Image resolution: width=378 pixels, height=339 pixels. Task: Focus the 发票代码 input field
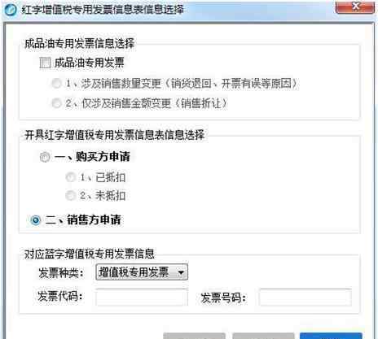(x=142, y=297)
